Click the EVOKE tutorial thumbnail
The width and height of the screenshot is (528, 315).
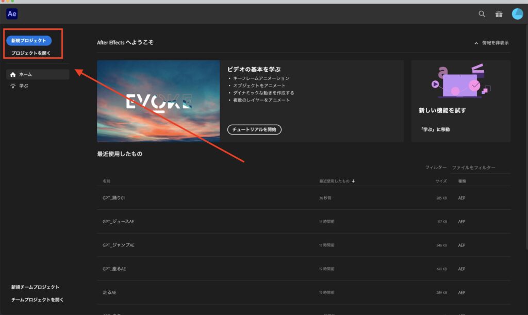coord(158,101)
